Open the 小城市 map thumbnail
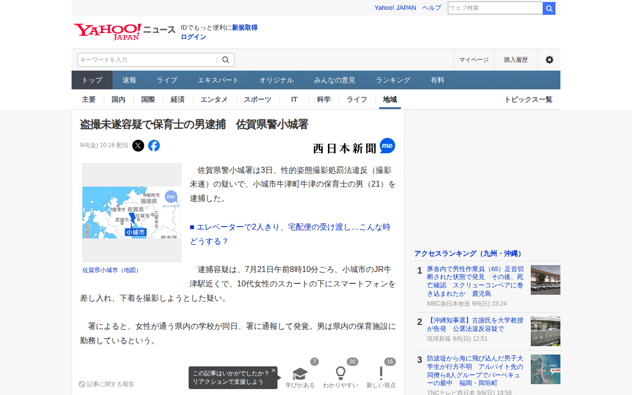 click(132, 213)
